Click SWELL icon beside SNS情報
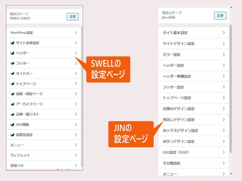The height and width of the screenshot is (181, 242). click(12, 125)
